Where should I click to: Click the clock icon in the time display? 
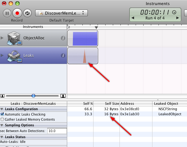point(174,12)
